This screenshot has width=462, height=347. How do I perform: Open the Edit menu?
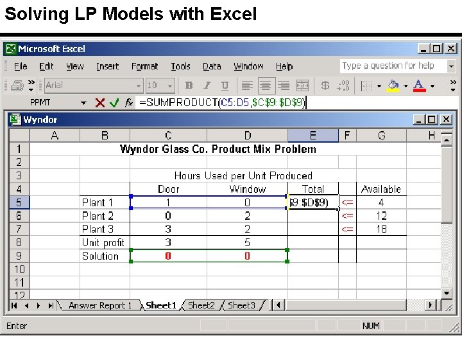tap(47, 66)
